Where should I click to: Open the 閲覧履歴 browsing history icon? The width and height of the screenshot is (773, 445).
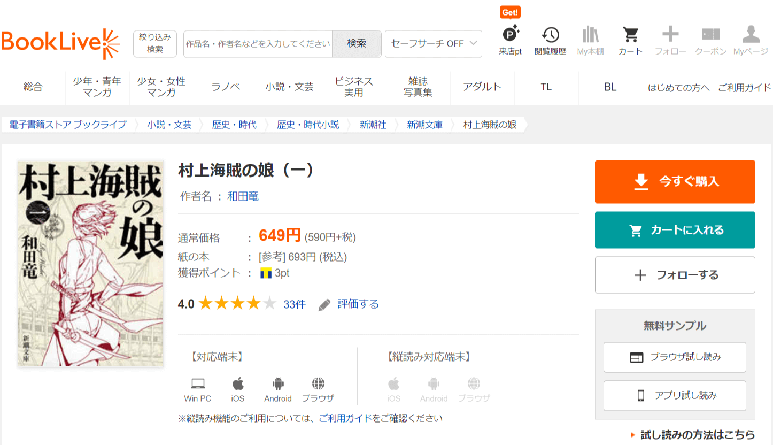(x=550, y=35)
